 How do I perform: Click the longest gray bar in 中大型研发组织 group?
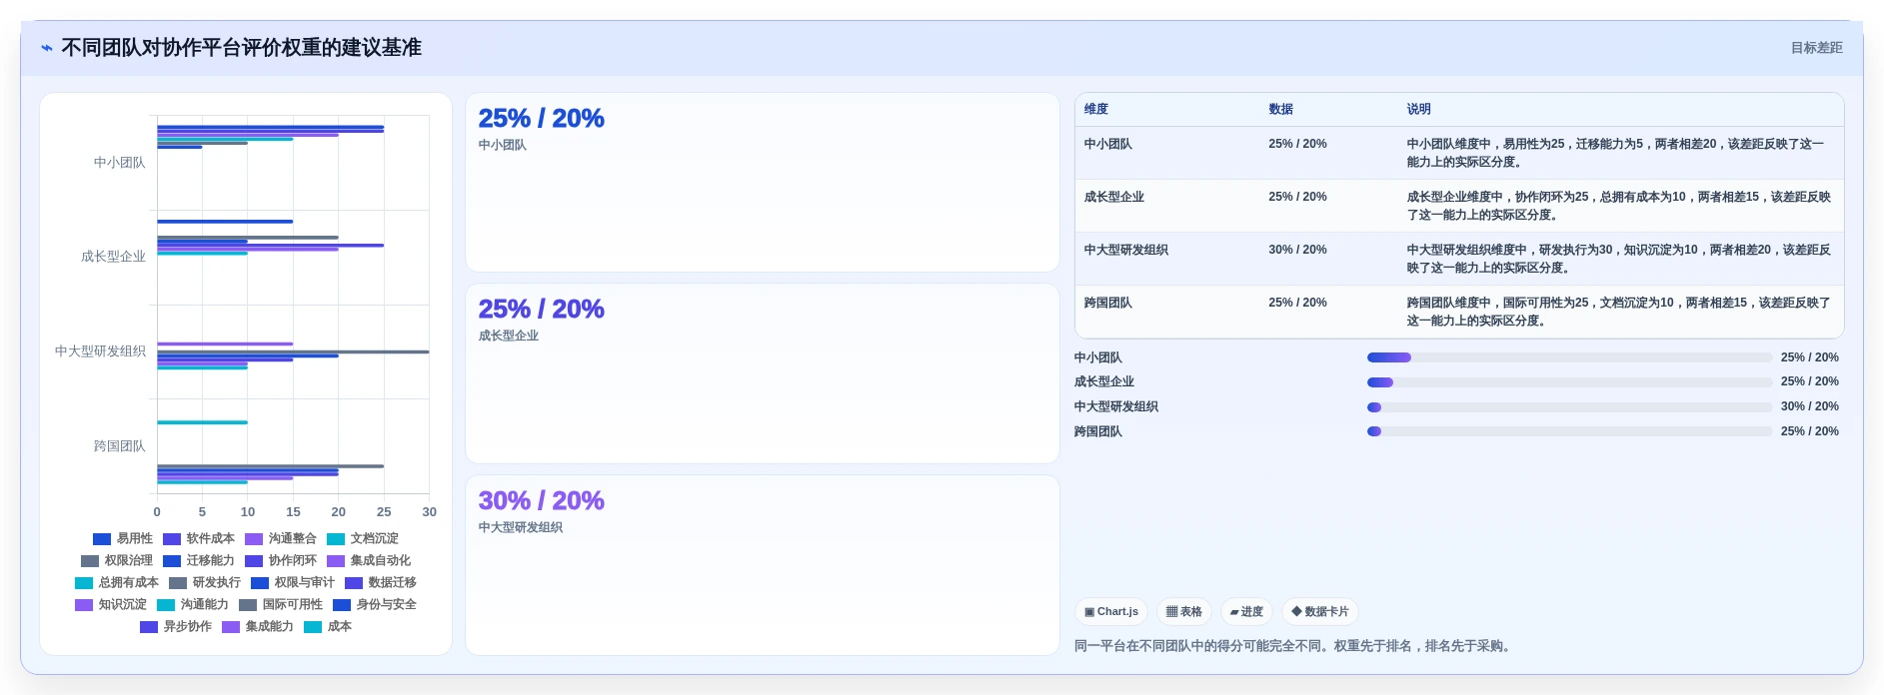pos(293,351)
